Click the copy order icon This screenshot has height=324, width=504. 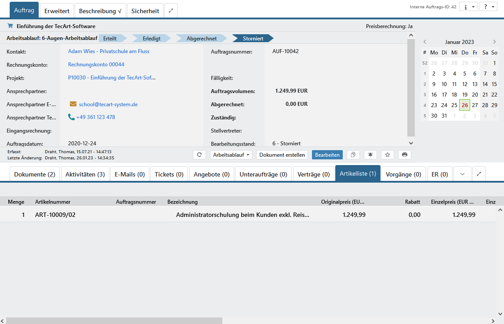[353, 155]
